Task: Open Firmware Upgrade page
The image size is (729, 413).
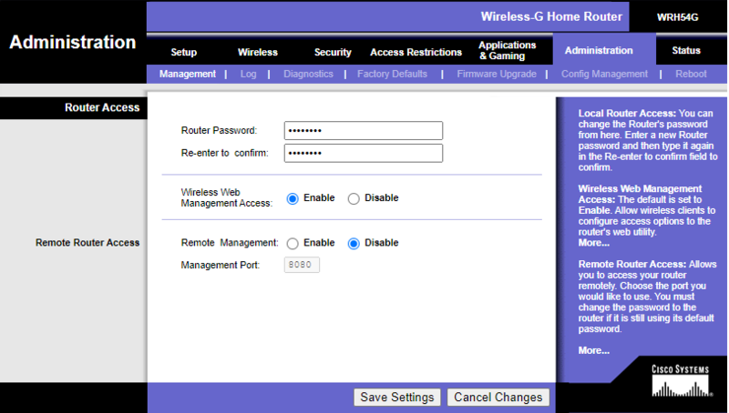Action: [x=497, y=74]
